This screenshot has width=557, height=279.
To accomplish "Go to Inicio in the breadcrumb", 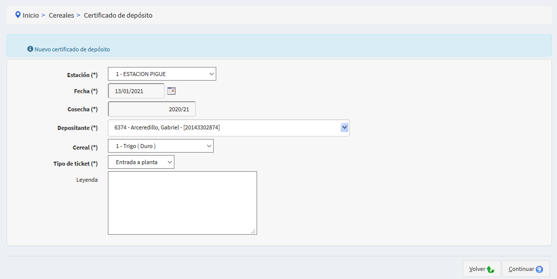I will [30, 16].
